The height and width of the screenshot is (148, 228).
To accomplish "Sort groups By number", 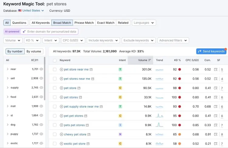I will click(15, 51).
